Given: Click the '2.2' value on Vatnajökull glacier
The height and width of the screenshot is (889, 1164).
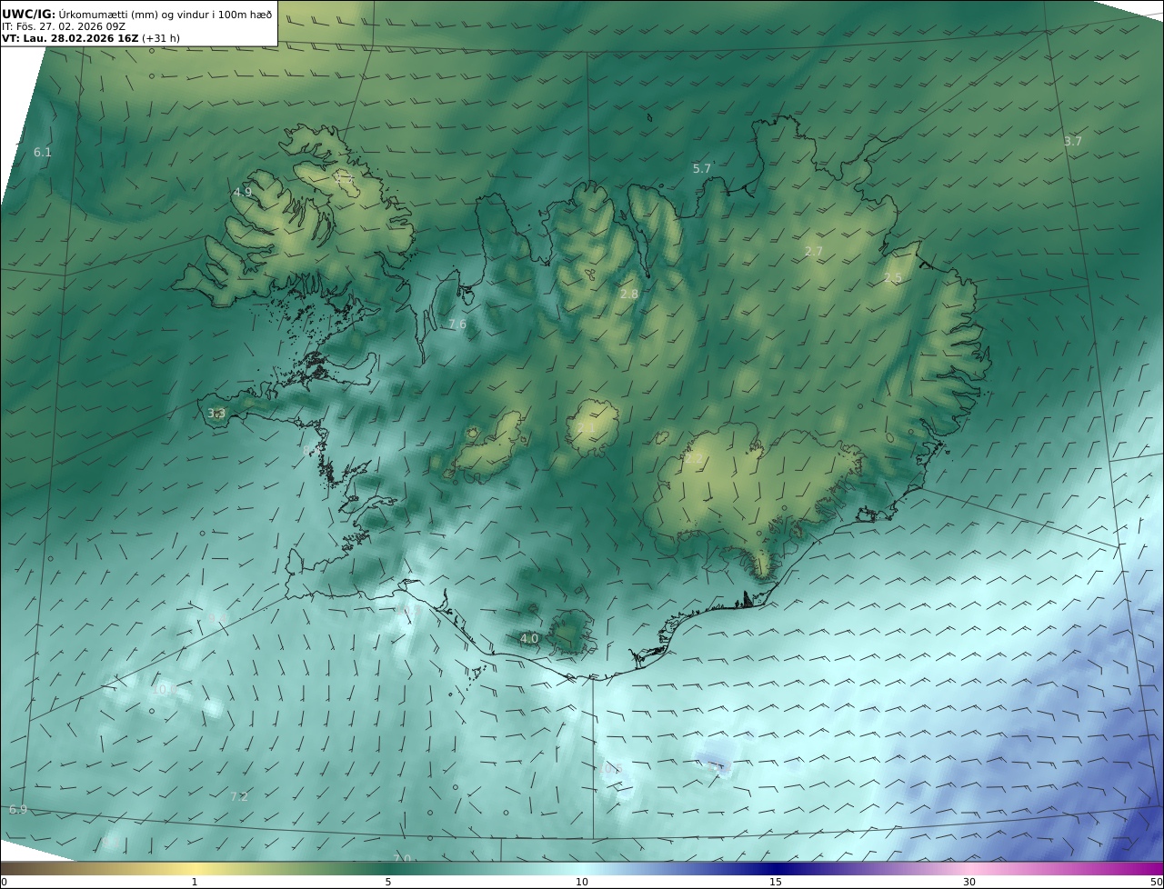Looking at the screenshot, I should tap(694, 460).
